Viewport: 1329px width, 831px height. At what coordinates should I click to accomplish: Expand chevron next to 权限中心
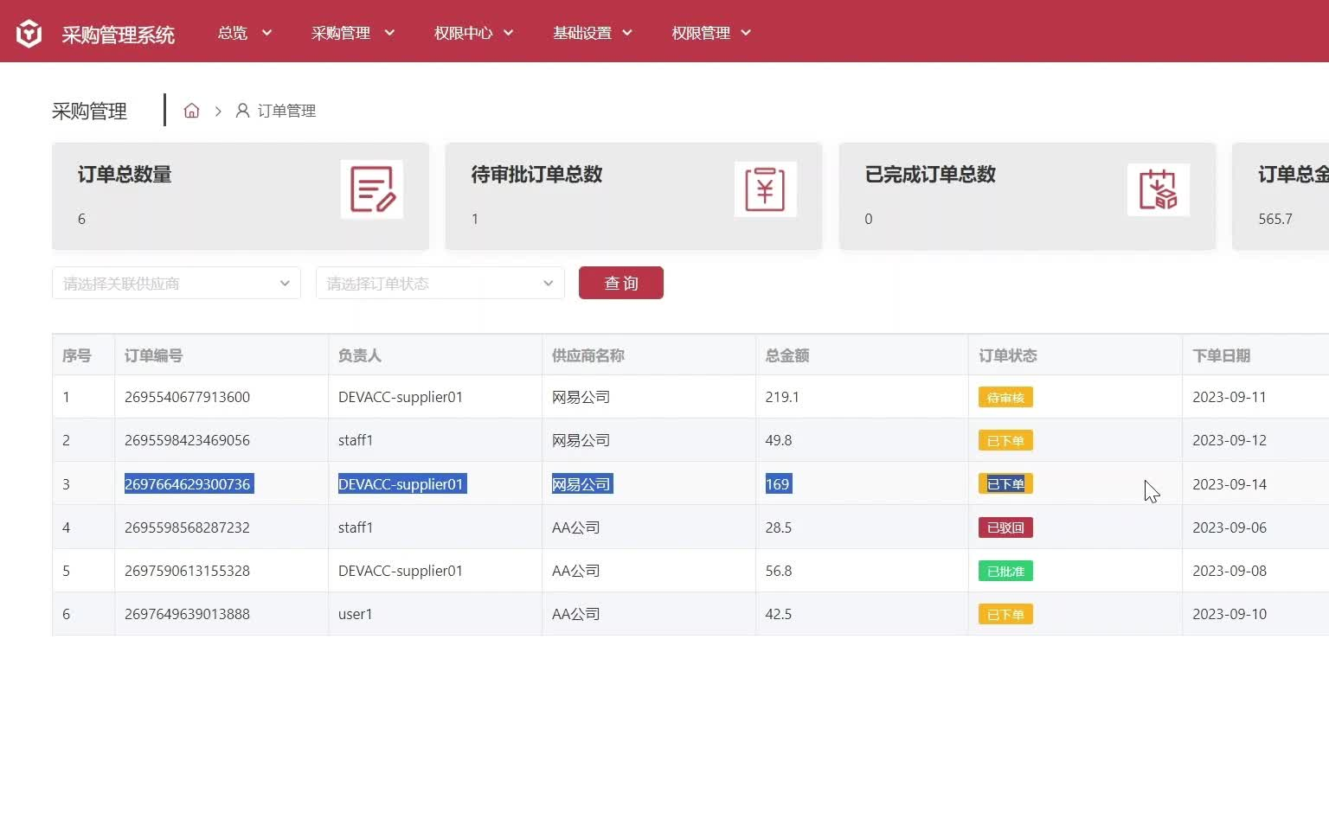509,33
